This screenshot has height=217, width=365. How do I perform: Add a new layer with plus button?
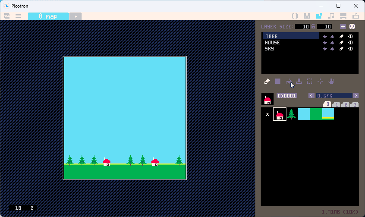coord(343,27)
